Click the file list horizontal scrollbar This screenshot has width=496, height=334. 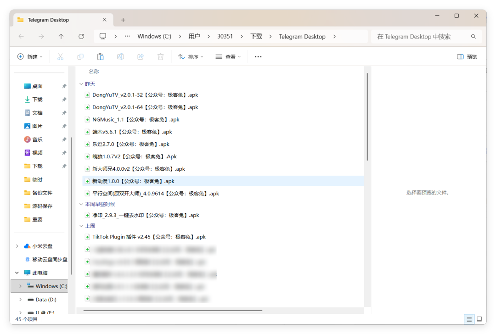(x=173, y=311)
